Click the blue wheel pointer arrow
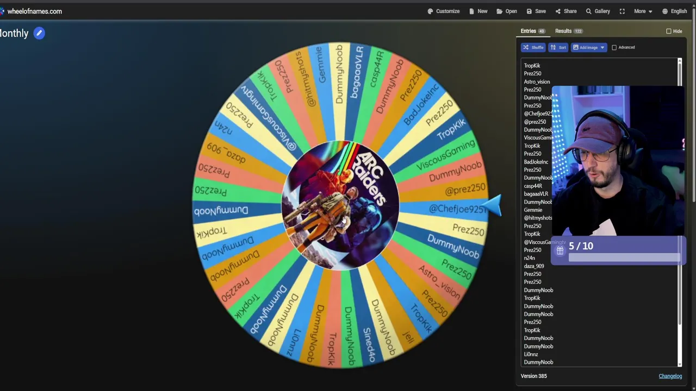 [491, 206]
